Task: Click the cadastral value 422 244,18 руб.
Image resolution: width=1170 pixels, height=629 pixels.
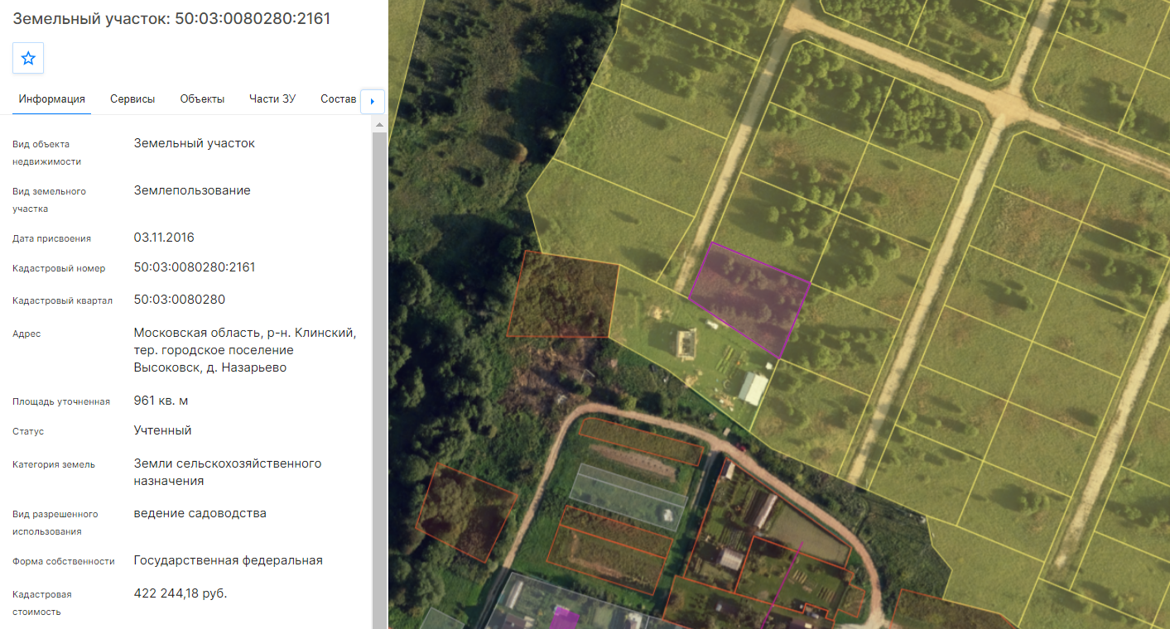Action: [x=181, y=593]
